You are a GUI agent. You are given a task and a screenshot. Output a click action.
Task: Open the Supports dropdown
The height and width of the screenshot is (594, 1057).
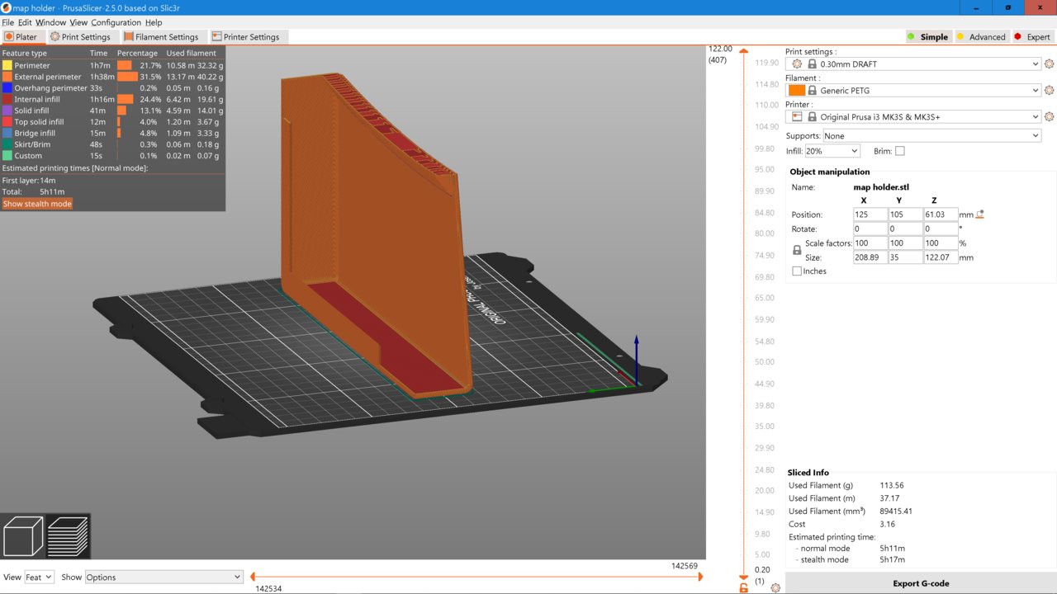(931, 135)
